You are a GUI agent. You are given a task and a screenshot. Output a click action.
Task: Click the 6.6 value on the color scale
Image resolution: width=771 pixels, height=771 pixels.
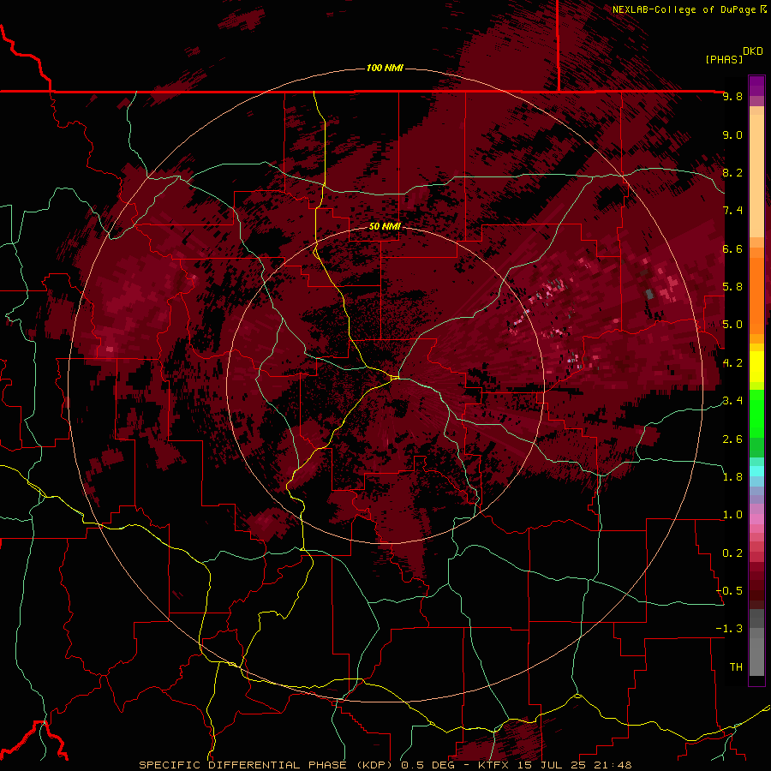coord(732,249)
